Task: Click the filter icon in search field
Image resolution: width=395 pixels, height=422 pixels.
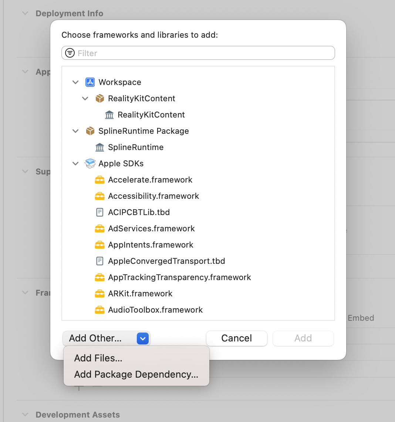Action: [x=70, y=53]
